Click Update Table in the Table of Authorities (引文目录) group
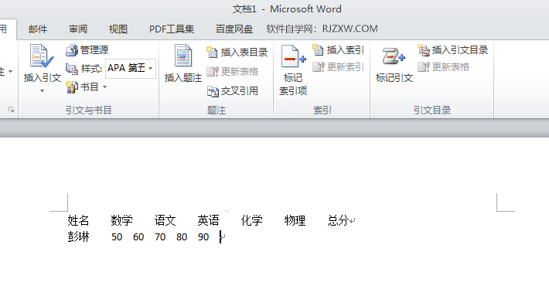This screenshot has width=549, height=289. pos(444,66)
